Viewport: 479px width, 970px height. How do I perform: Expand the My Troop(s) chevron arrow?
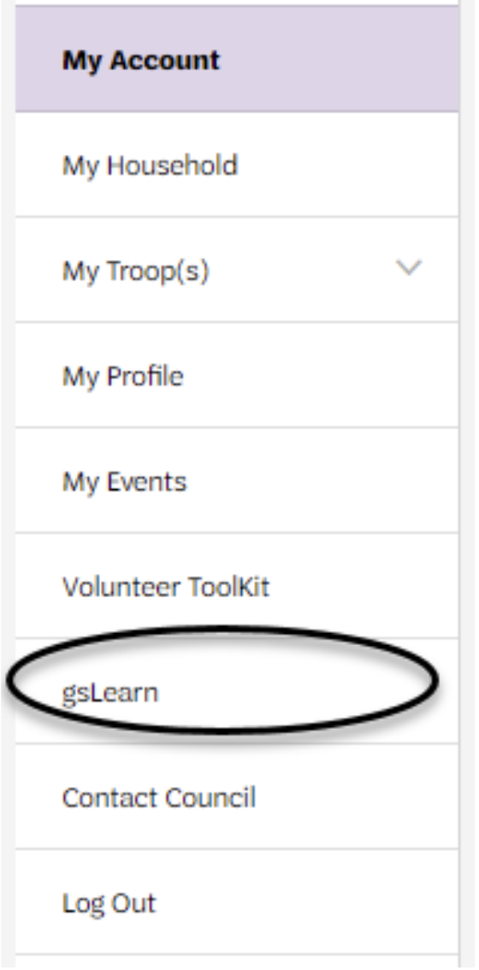(409, 269)
